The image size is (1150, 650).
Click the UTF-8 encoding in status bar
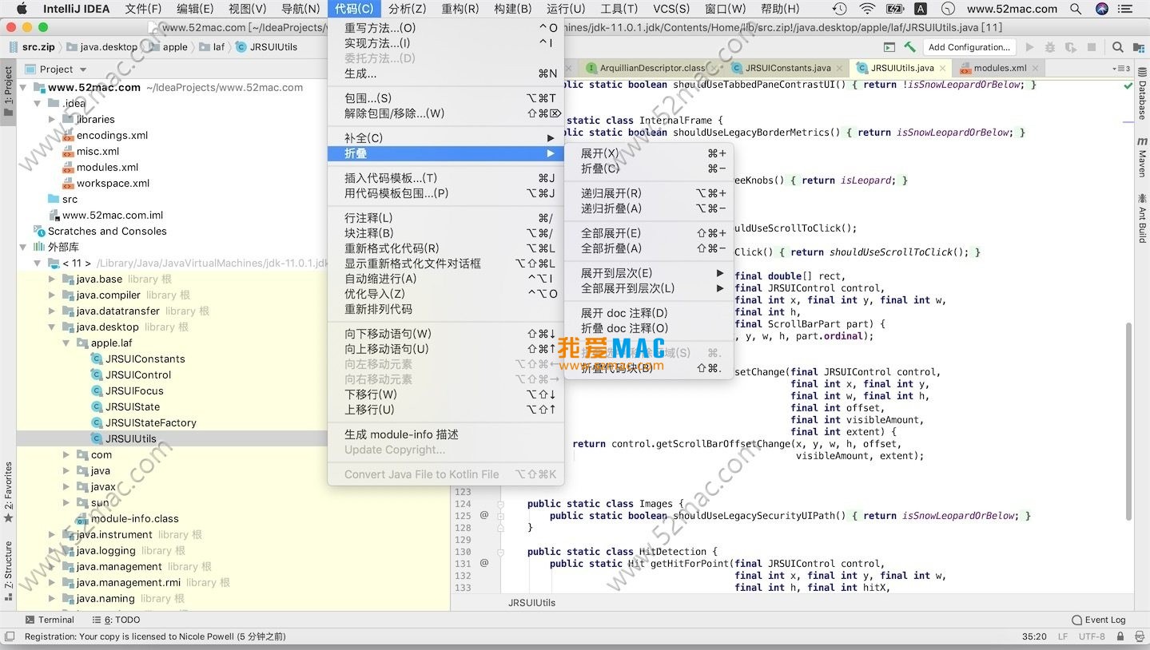click(1092, 636)
